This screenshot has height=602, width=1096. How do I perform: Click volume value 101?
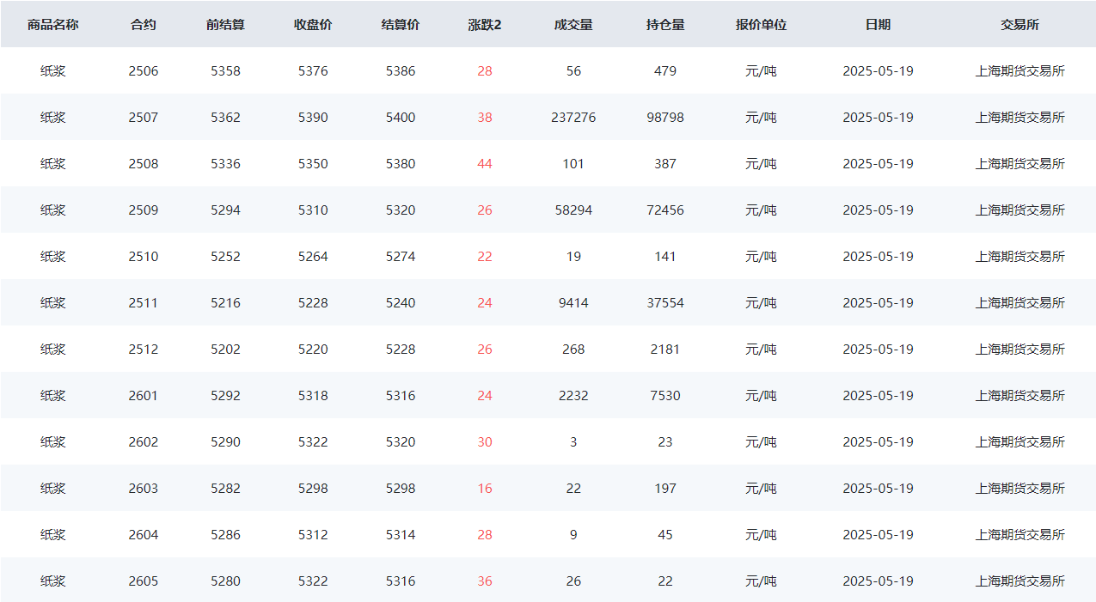(x=573, y=164)
